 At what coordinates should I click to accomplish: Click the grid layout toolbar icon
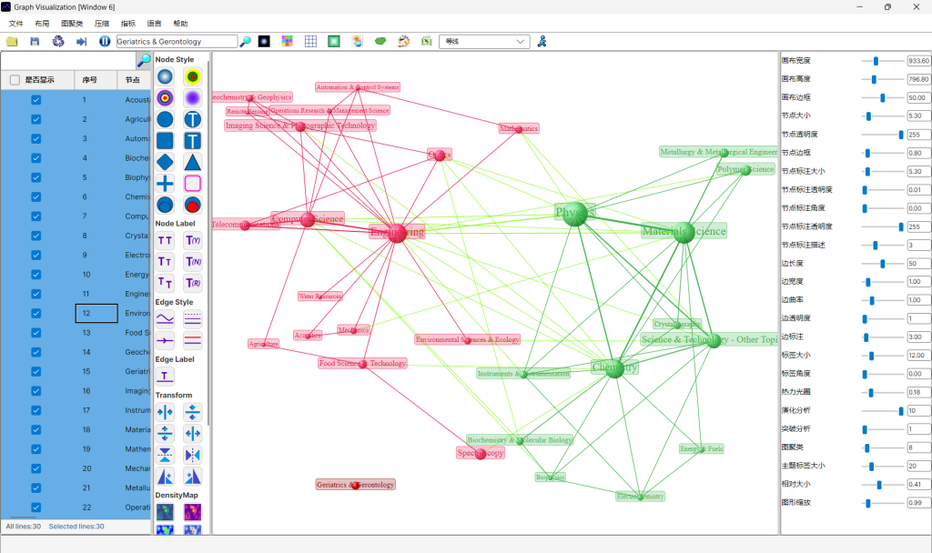pos(310,42)
